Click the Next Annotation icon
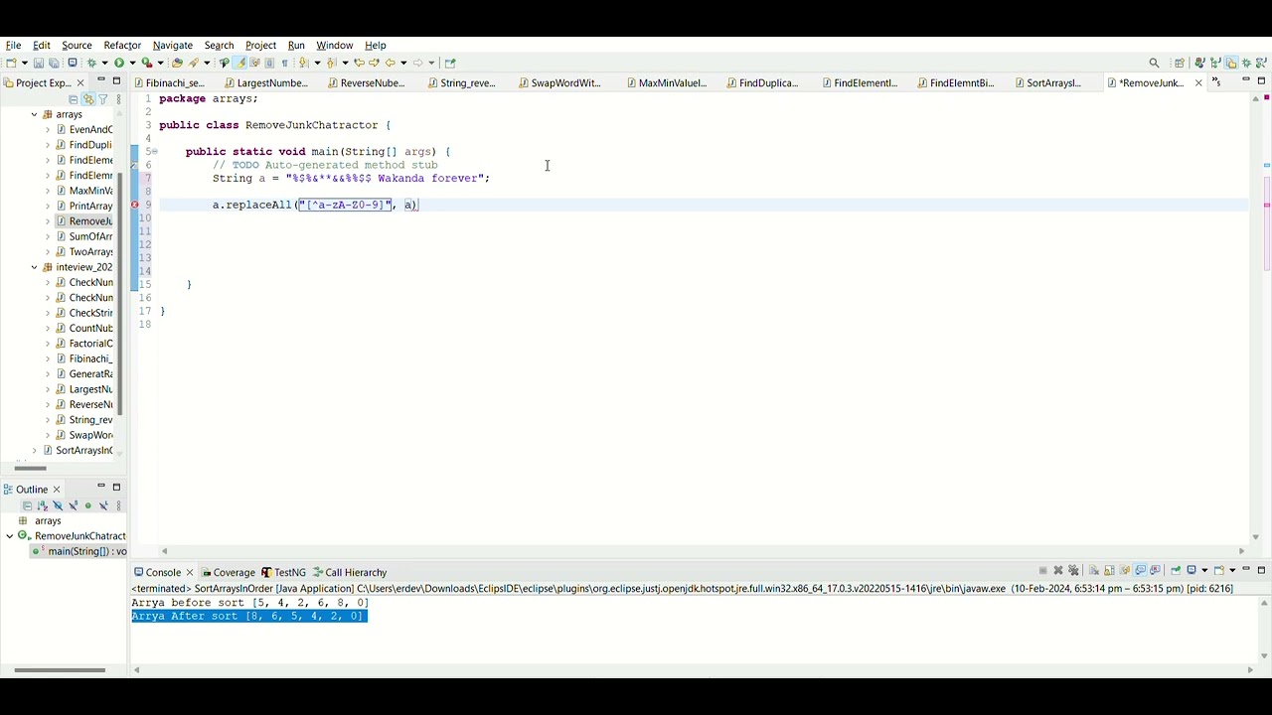Viewport: 1272px width, 715px height. click(x=303, y=63)
